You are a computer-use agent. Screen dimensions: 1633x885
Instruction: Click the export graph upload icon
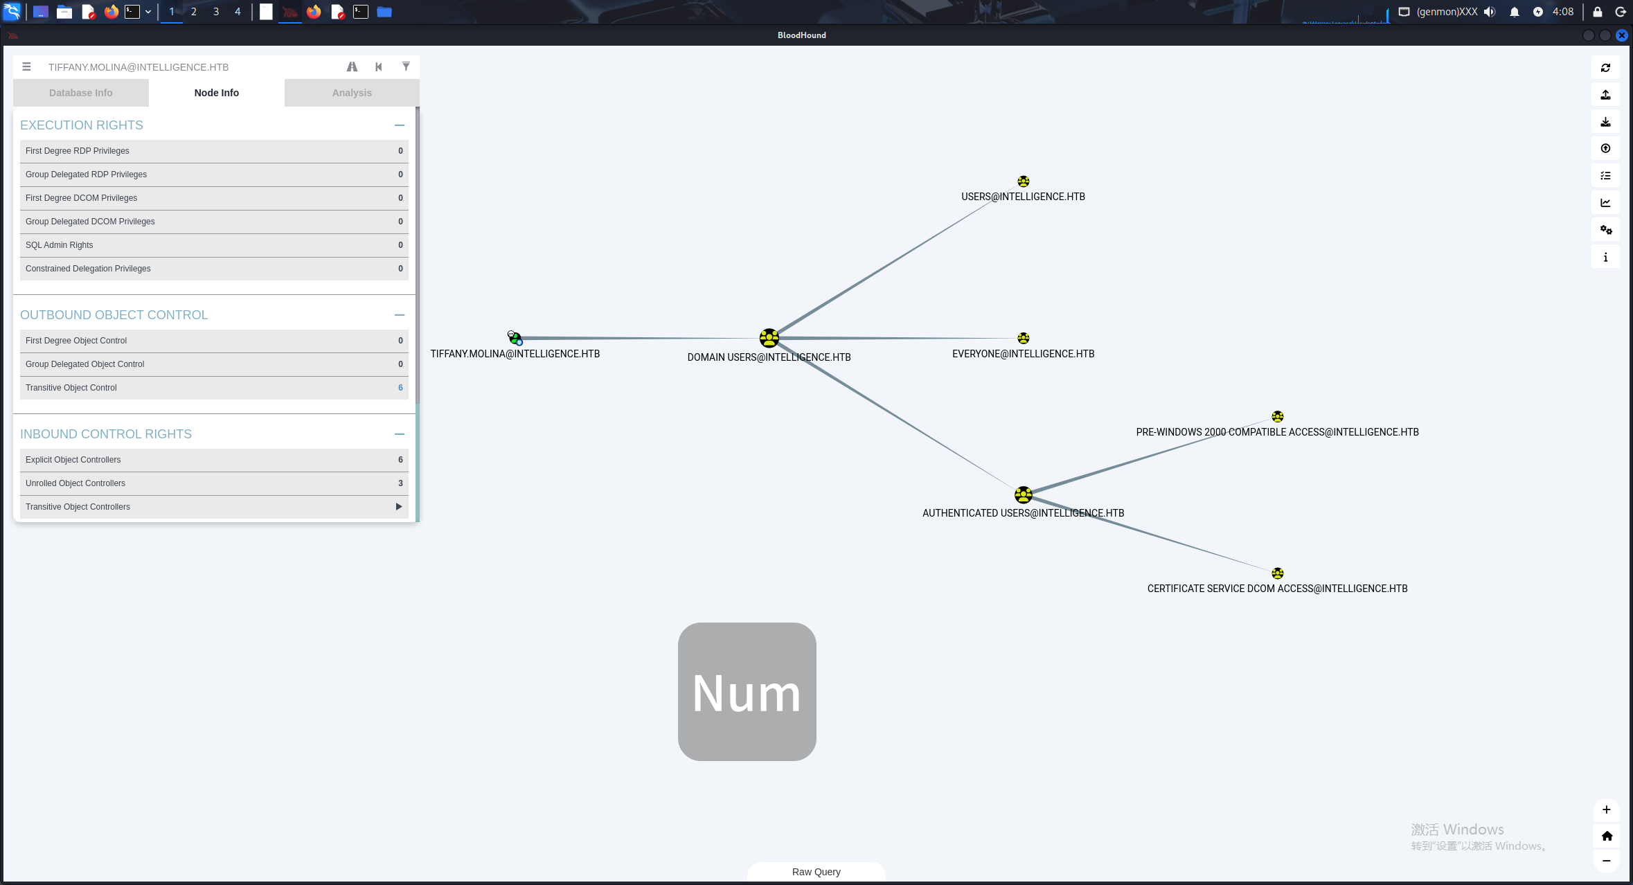tap(1605, 95)
